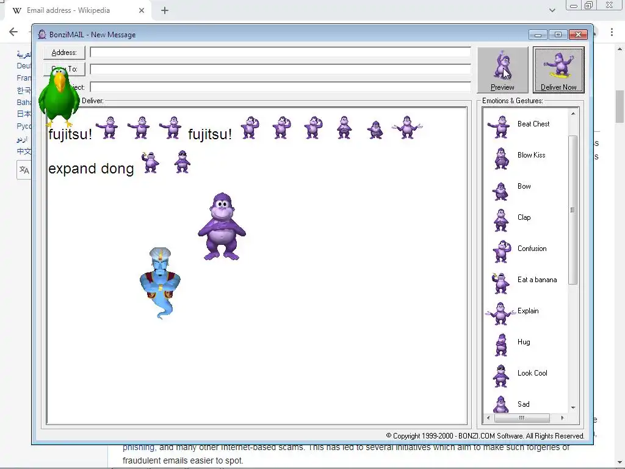Click the blue genie character
This screenshot has width=625, height=469.
point(161,282)
